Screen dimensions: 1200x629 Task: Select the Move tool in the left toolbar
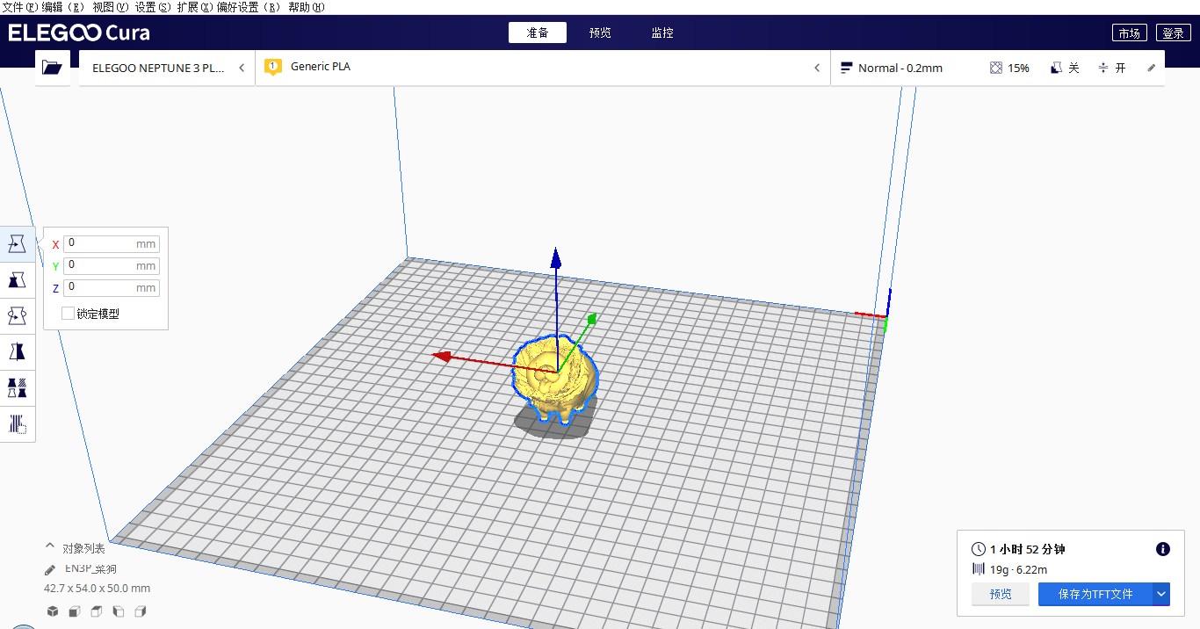coord(18,244)
